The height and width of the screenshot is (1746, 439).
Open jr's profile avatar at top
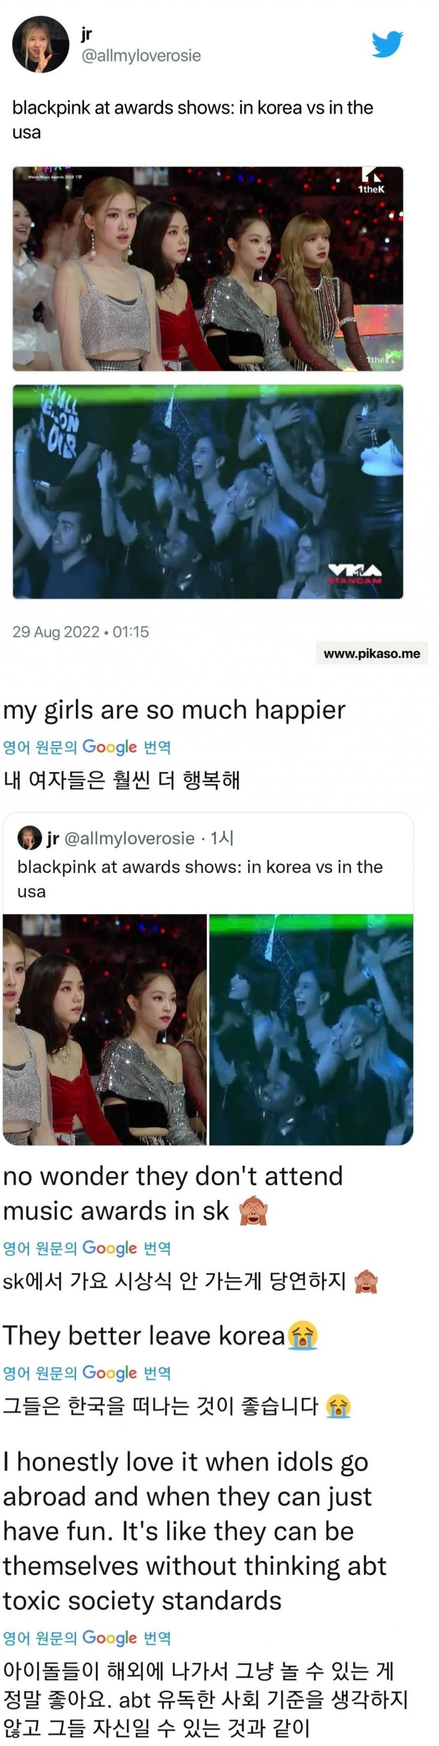[41, 45]
